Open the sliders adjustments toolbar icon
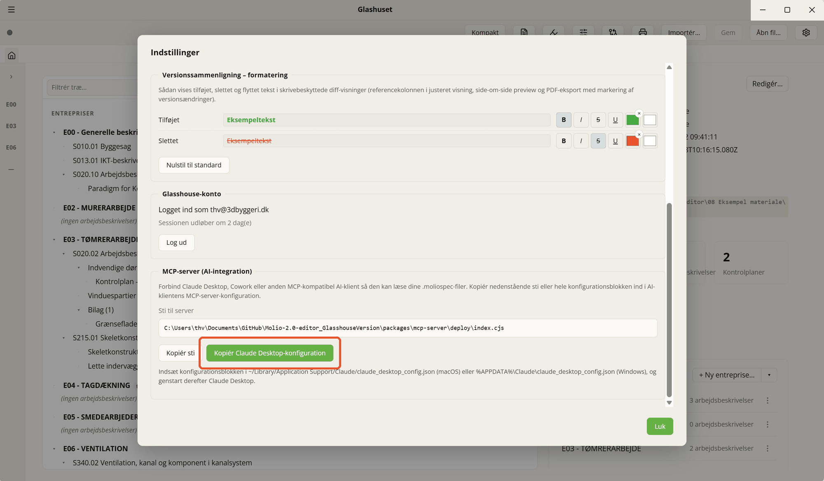Image resolution: width=824 pixels, height=481 pixels. pyautogui.click(x=583, y=32)
